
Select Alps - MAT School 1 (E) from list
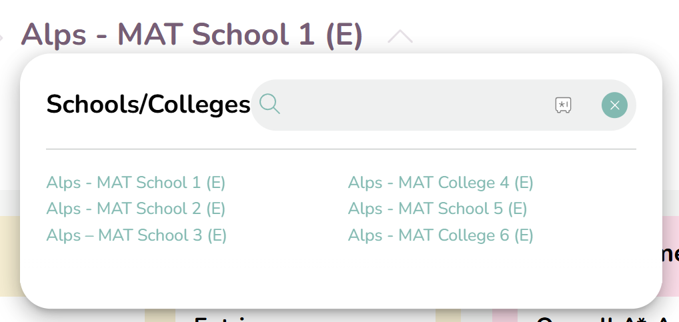pos(136,183)
